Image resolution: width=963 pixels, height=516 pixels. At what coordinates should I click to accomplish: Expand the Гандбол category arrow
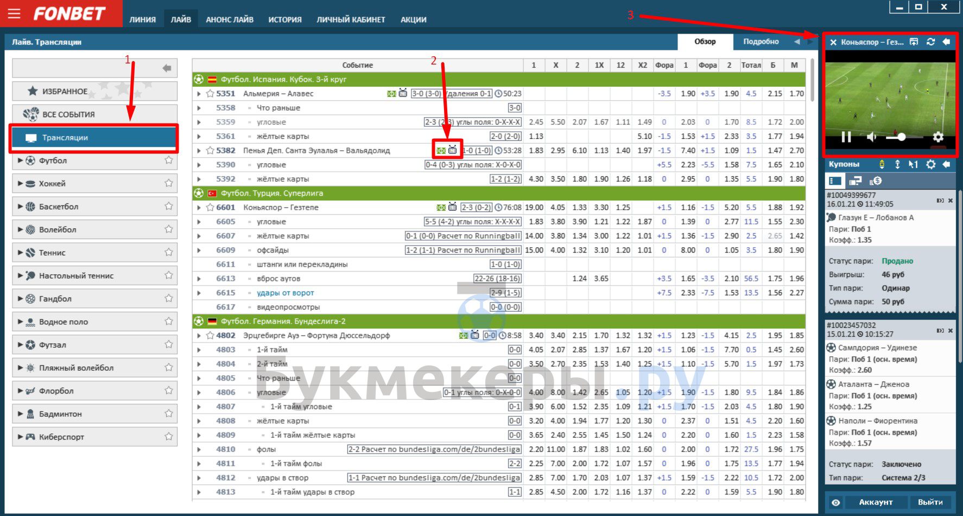[x=21, y=298]
